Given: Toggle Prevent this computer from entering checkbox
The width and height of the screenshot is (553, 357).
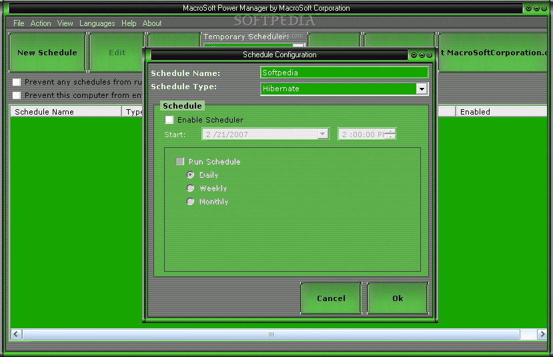Looking at the screenshot, I should 17,95.
